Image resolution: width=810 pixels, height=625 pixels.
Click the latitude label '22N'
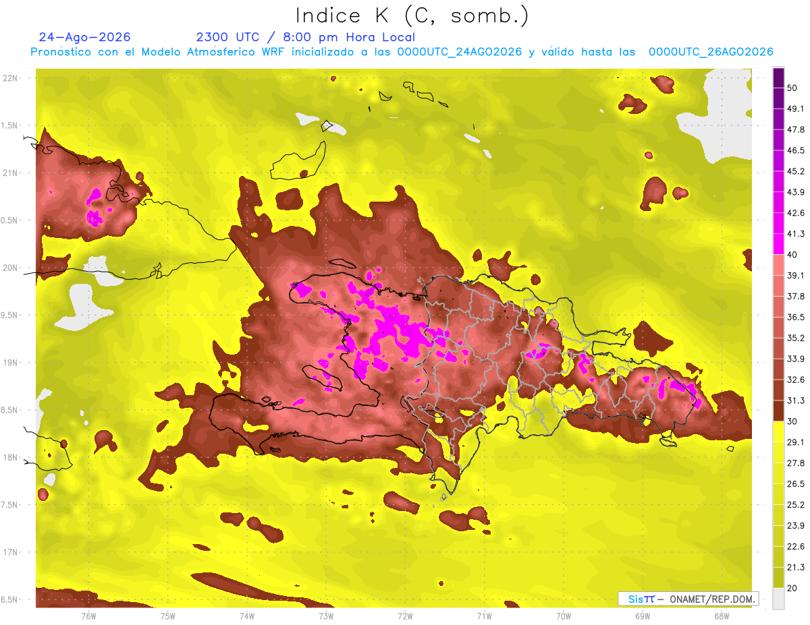point(10,78)
